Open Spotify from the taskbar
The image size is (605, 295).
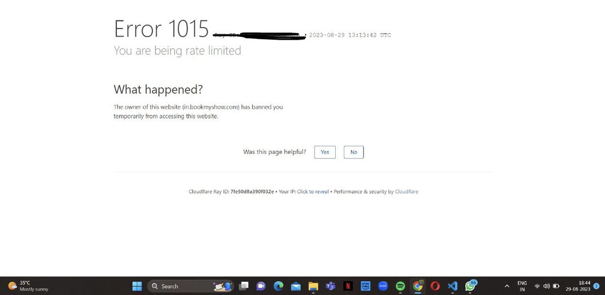(x=400, y=286)
